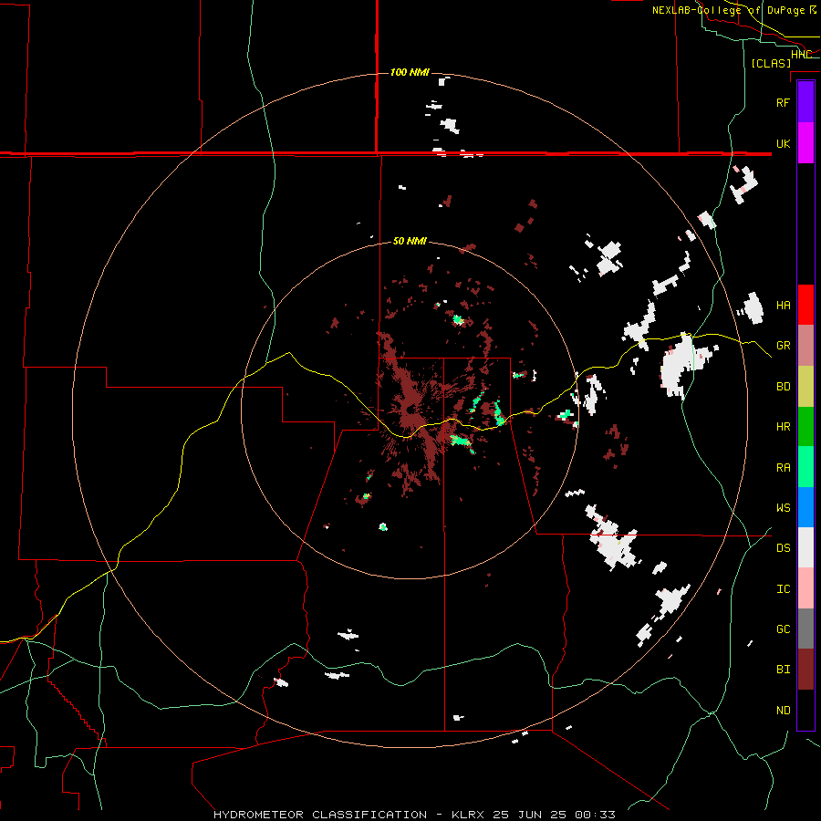Click the 50 NMI range ring label
Image resolution: width=821 pixels, height=821 pixels.
click(410, 241)
